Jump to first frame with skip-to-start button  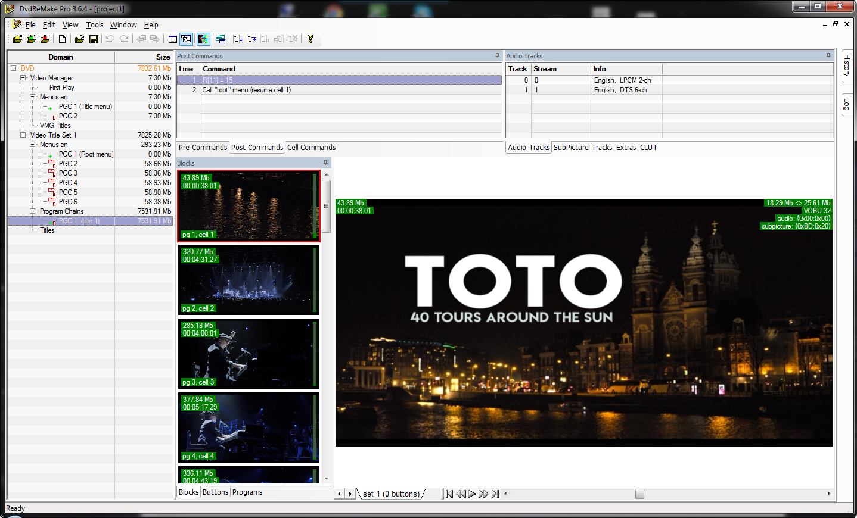[x=449, y=494]
